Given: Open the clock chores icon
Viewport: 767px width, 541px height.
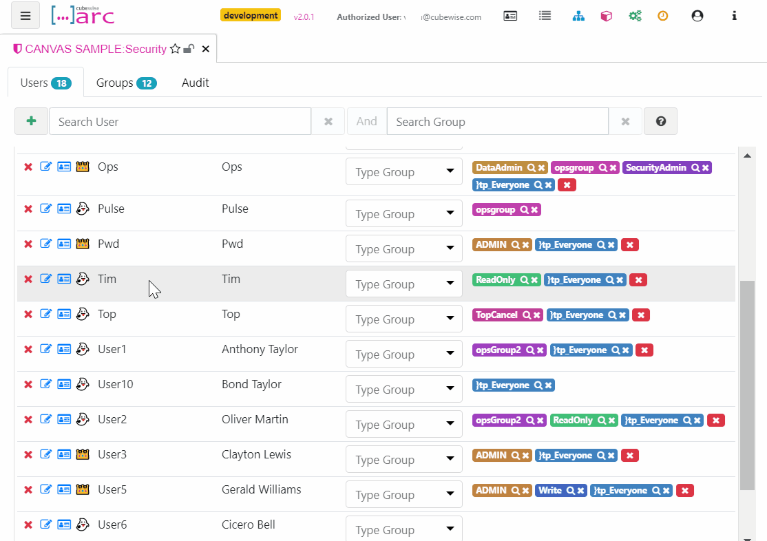Looking at the screenshot, I should (662, 16).
